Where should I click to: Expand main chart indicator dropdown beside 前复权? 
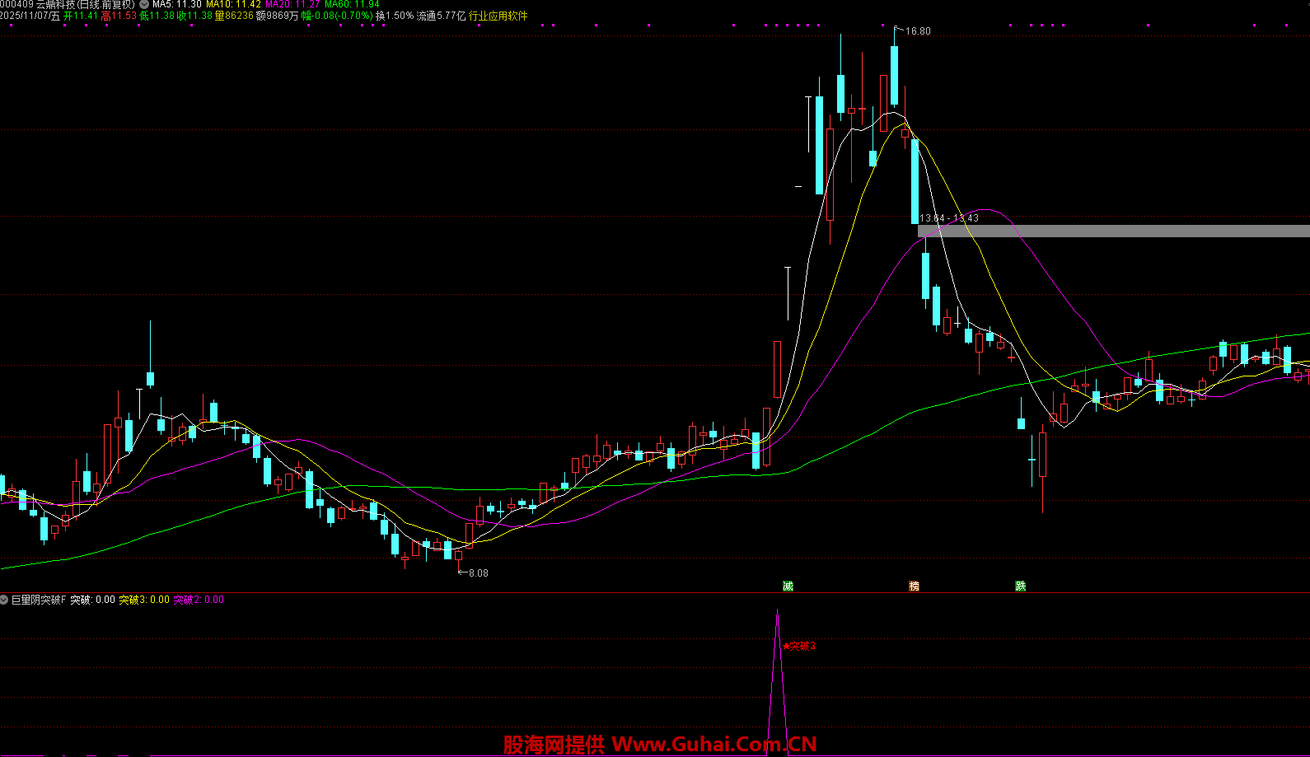tap(144, 5)
